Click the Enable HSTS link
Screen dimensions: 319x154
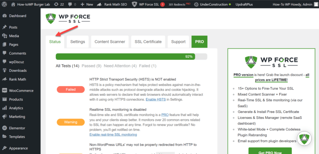coord(156,99)
